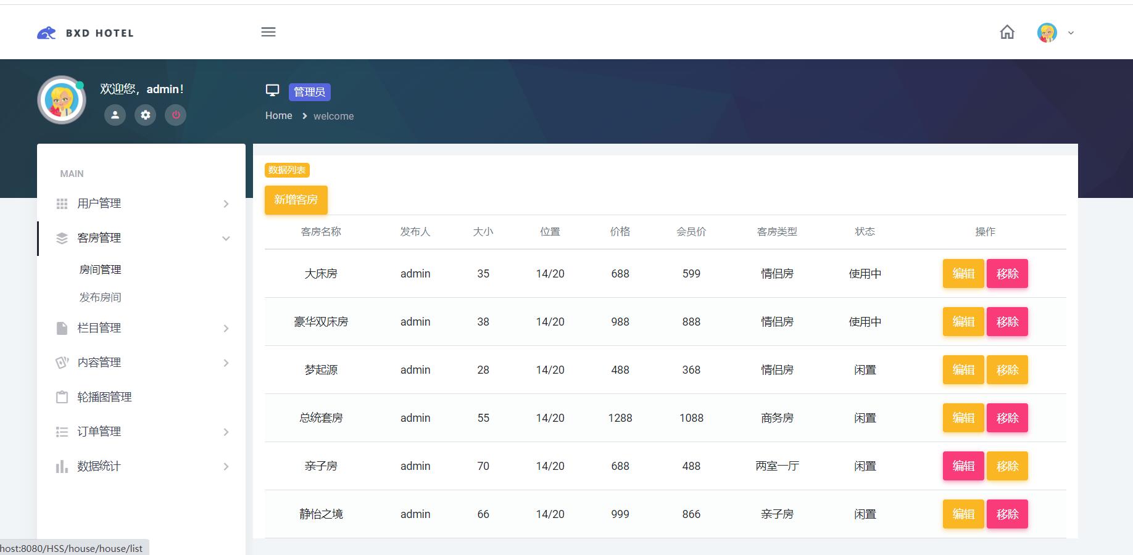Click the red power logout icon

[x=176, y=115]
